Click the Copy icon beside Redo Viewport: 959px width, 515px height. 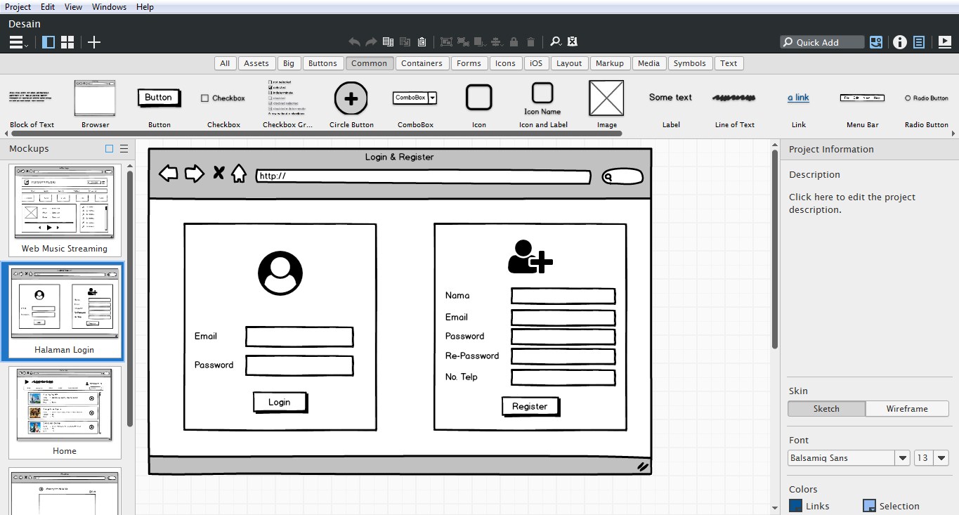click(389, 42)
